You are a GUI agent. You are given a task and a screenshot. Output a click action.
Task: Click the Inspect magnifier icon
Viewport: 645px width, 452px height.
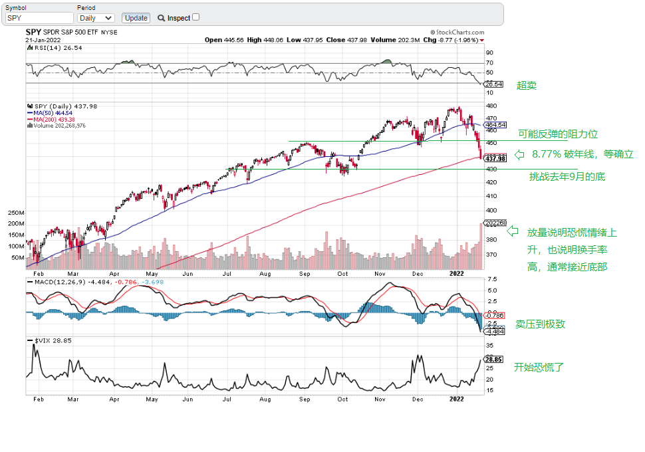point(161,18)
